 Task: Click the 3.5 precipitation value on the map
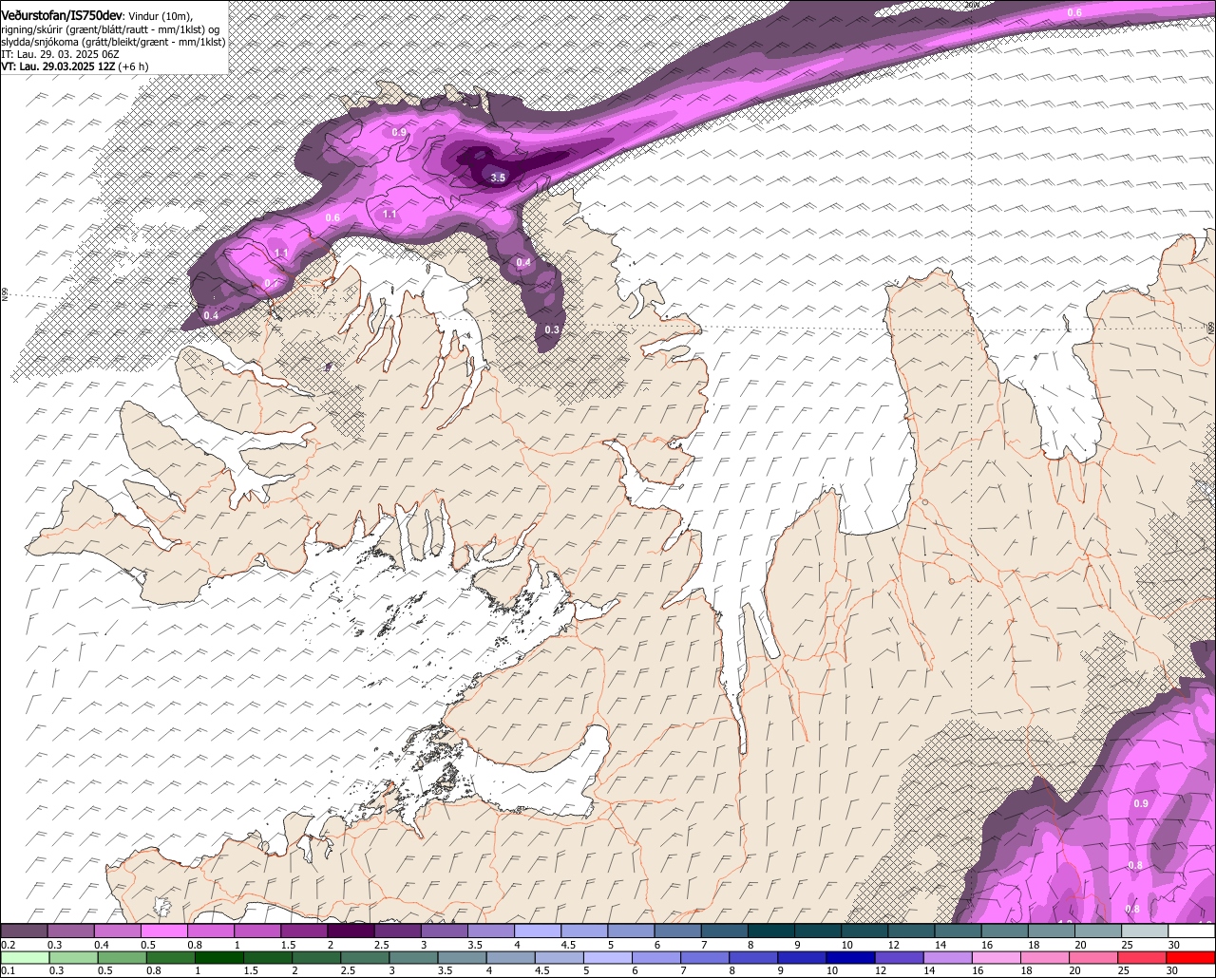pos(498,178)
